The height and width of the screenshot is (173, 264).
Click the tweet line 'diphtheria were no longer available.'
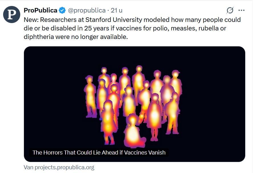[76, 37]
